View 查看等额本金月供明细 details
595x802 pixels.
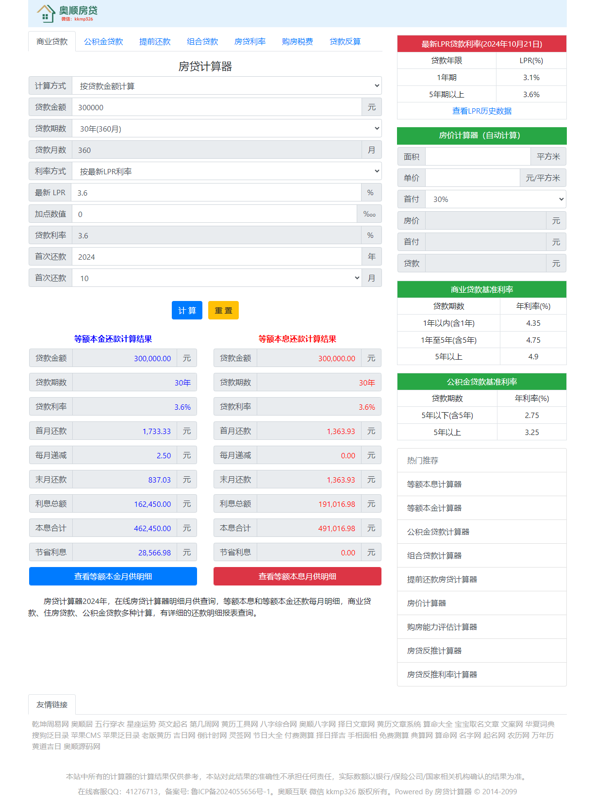coord(113,576)
